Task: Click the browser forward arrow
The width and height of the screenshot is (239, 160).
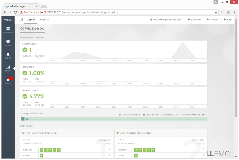Action: click(10, 12)
